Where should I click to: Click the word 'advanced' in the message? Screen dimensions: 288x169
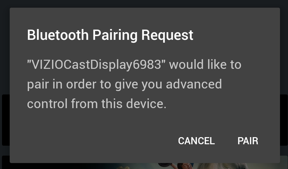point(194,84)
